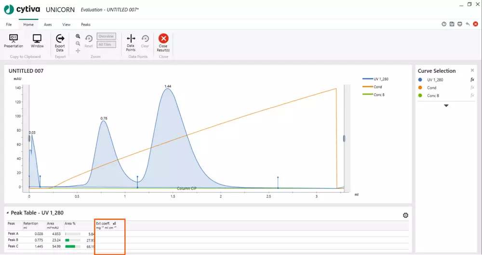Switch to the View ribbon tab

pos(66,24)
